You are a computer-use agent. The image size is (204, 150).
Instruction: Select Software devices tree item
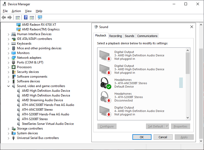[x=28, y=81]
